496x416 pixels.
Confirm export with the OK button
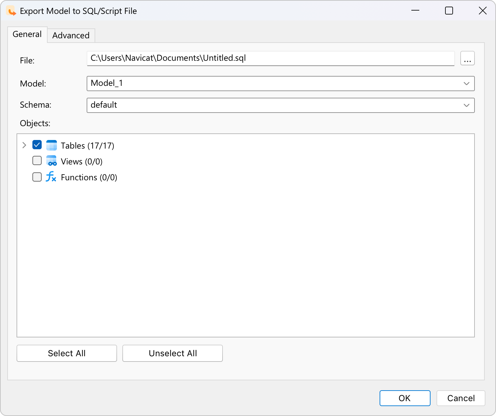pos(405,398)
